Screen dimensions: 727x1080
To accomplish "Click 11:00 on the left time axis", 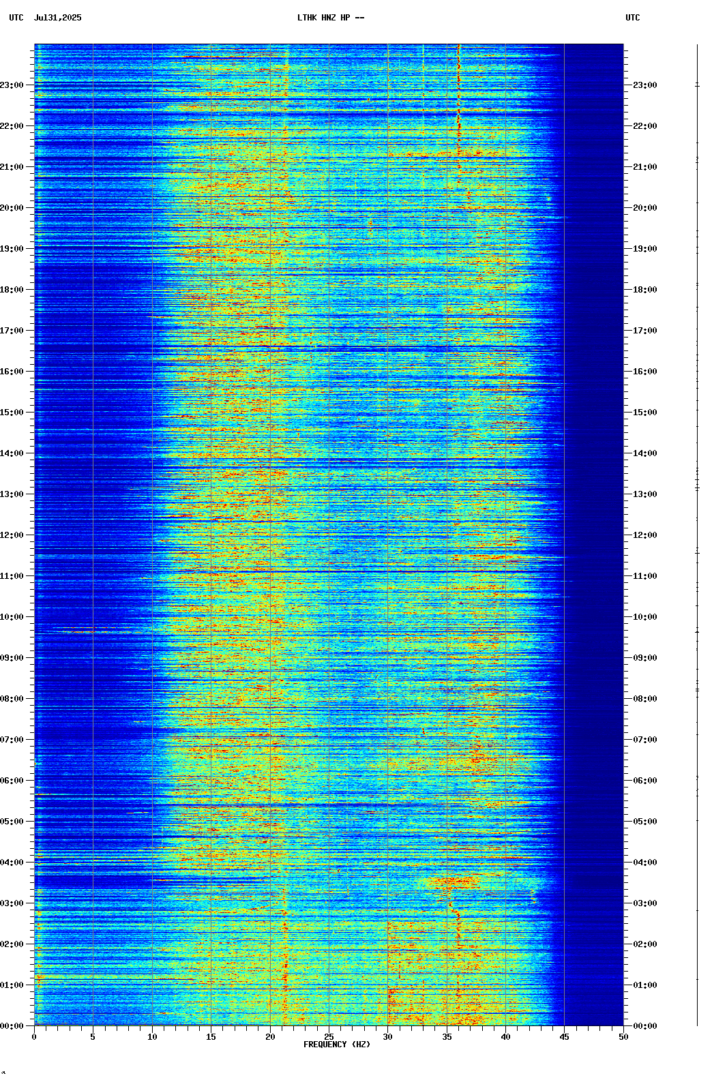I will click(12, 576).
